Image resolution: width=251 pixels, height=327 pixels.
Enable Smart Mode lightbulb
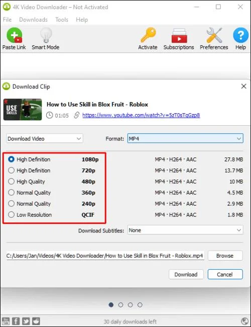click(46, 35)
